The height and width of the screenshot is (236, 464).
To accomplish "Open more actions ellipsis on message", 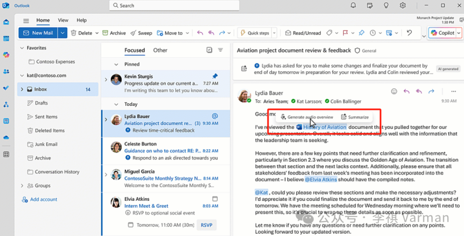I will pos(453,92).
